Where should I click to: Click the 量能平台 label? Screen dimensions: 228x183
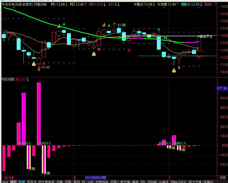coord(206,36)
